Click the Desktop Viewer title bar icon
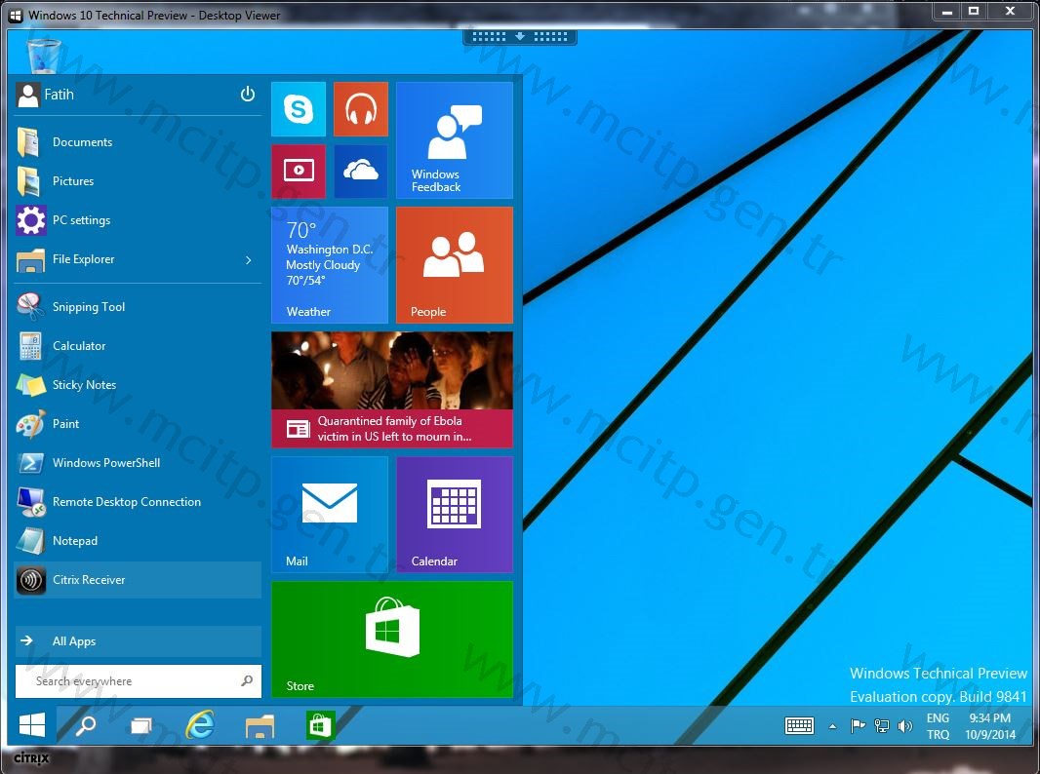 pyautogui.click(x=16, y=15)
